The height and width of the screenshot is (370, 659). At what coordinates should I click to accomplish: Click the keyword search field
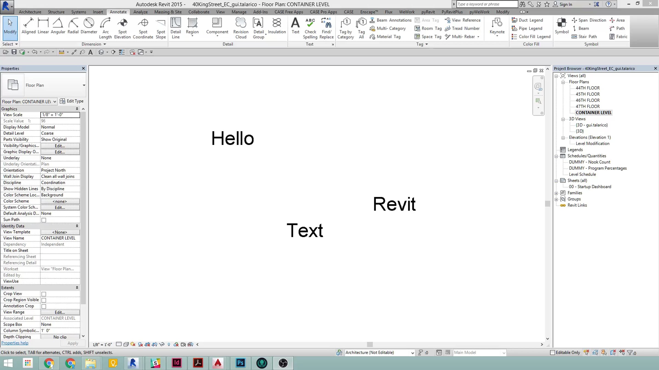click(x=487, y=4)
